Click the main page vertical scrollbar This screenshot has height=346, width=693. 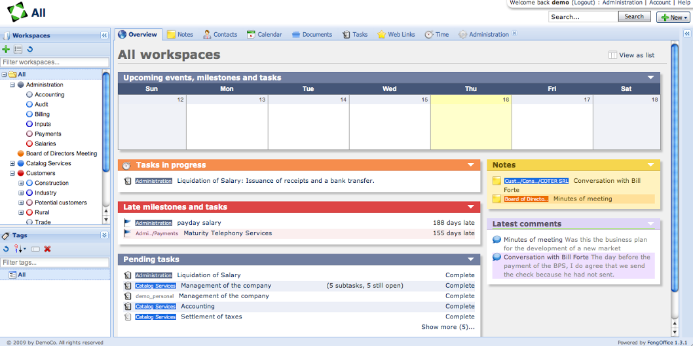[x=674, y=168]
